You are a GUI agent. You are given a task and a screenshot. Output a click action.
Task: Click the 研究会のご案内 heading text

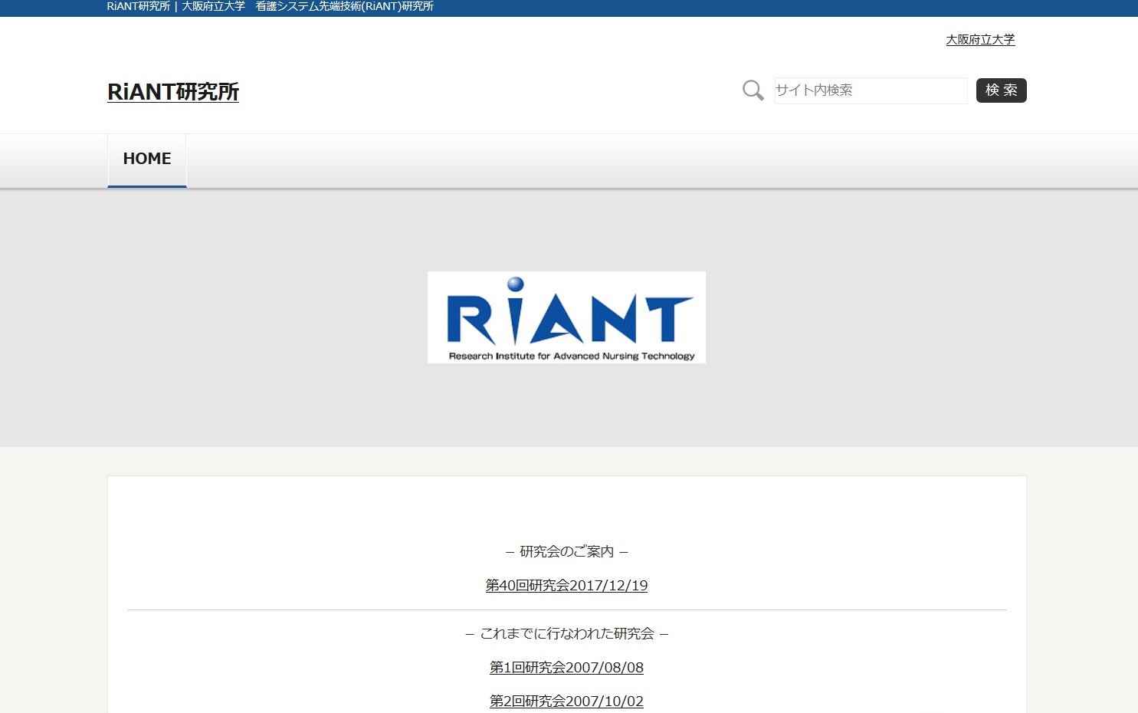pos(566,552)
